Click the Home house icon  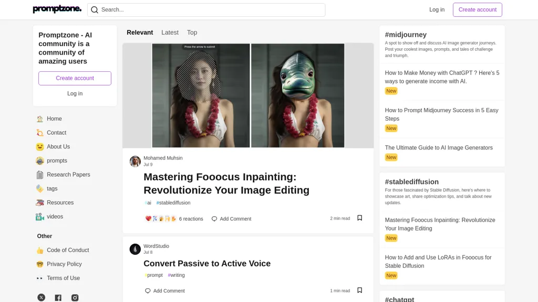[40, 119]
